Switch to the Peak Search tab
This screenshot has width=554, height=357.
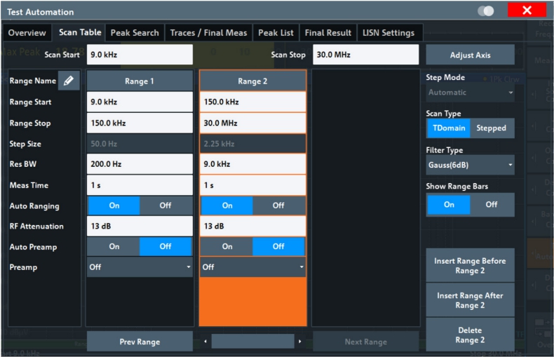(135, 33)
